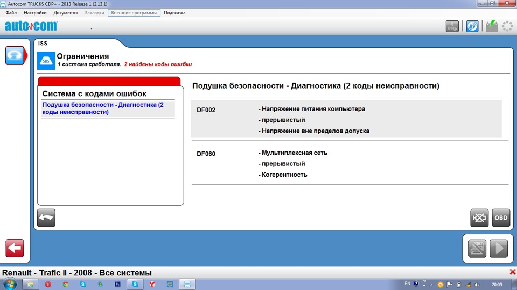Viewport: 517px width, 290px height.
Task: Click the Renault - Trafic II - 2008 label
Action: 77,273
